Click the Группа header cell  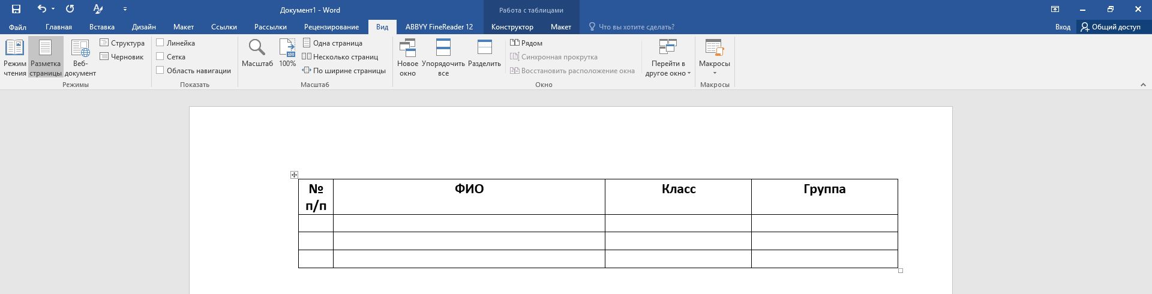[824, 197]
